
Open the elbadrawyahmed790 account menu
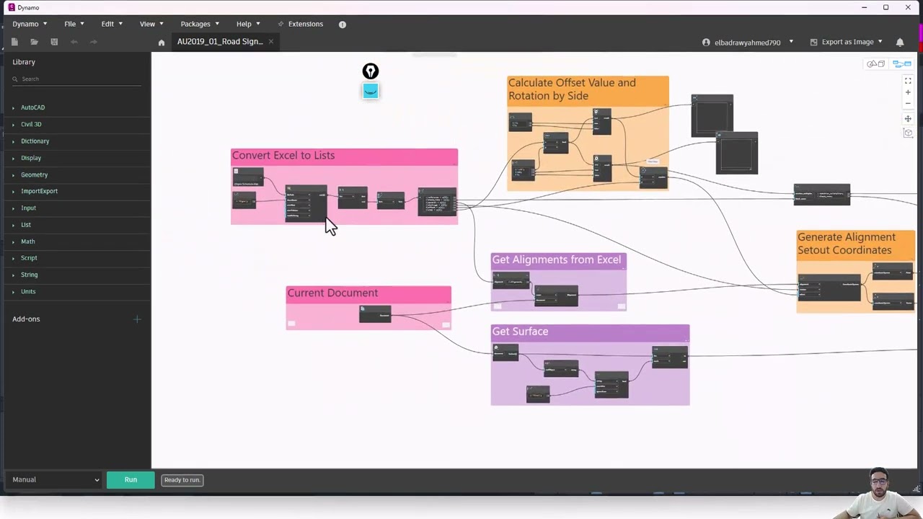coord(748,43)
